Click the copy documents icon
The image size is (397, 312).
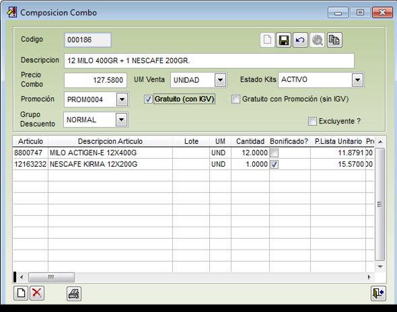coord(334,40)
